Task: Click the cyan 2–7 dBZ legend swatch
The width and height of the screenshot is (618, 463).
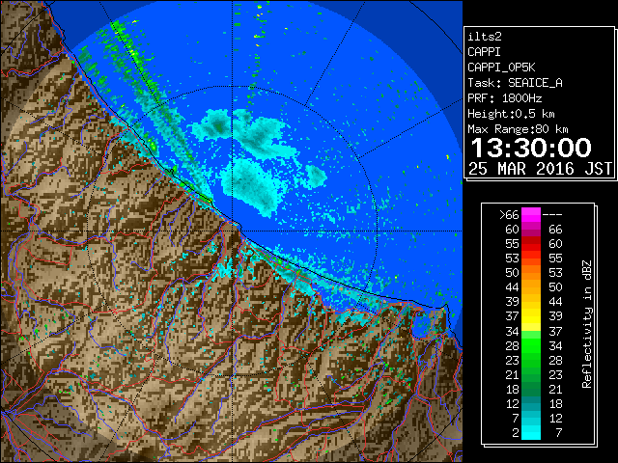Action: [x=531, y=432]
